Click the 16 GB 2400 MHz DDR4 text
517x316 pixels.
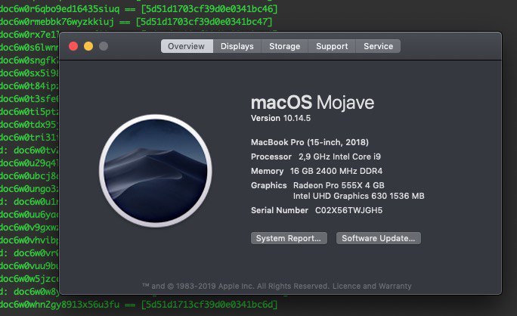pos(336,171)
